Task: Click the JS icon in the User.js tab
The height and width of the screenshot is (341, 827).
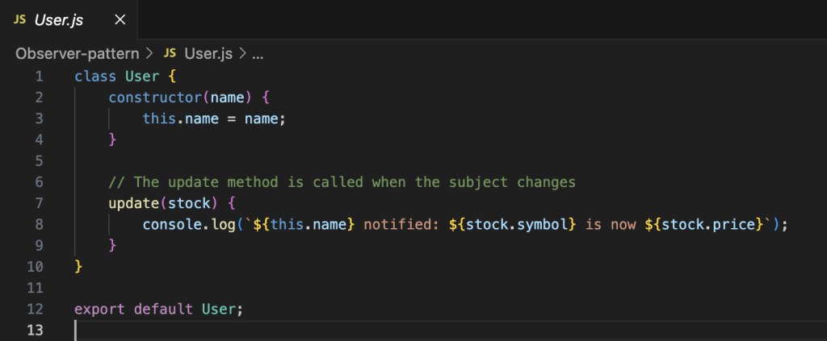Action: tap(19, 18)
